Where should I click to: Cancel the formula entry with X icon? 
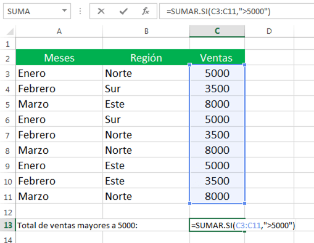pyautogui.click(x=101, y=11)
